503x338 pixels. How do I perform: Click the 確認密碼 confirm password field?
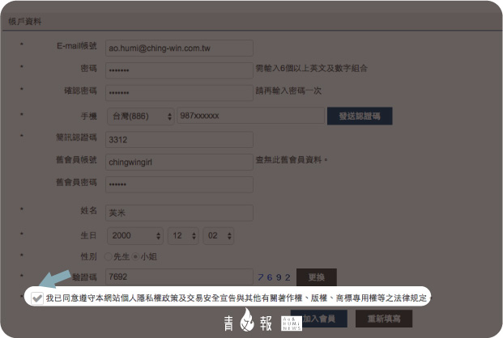click(179, 91)
